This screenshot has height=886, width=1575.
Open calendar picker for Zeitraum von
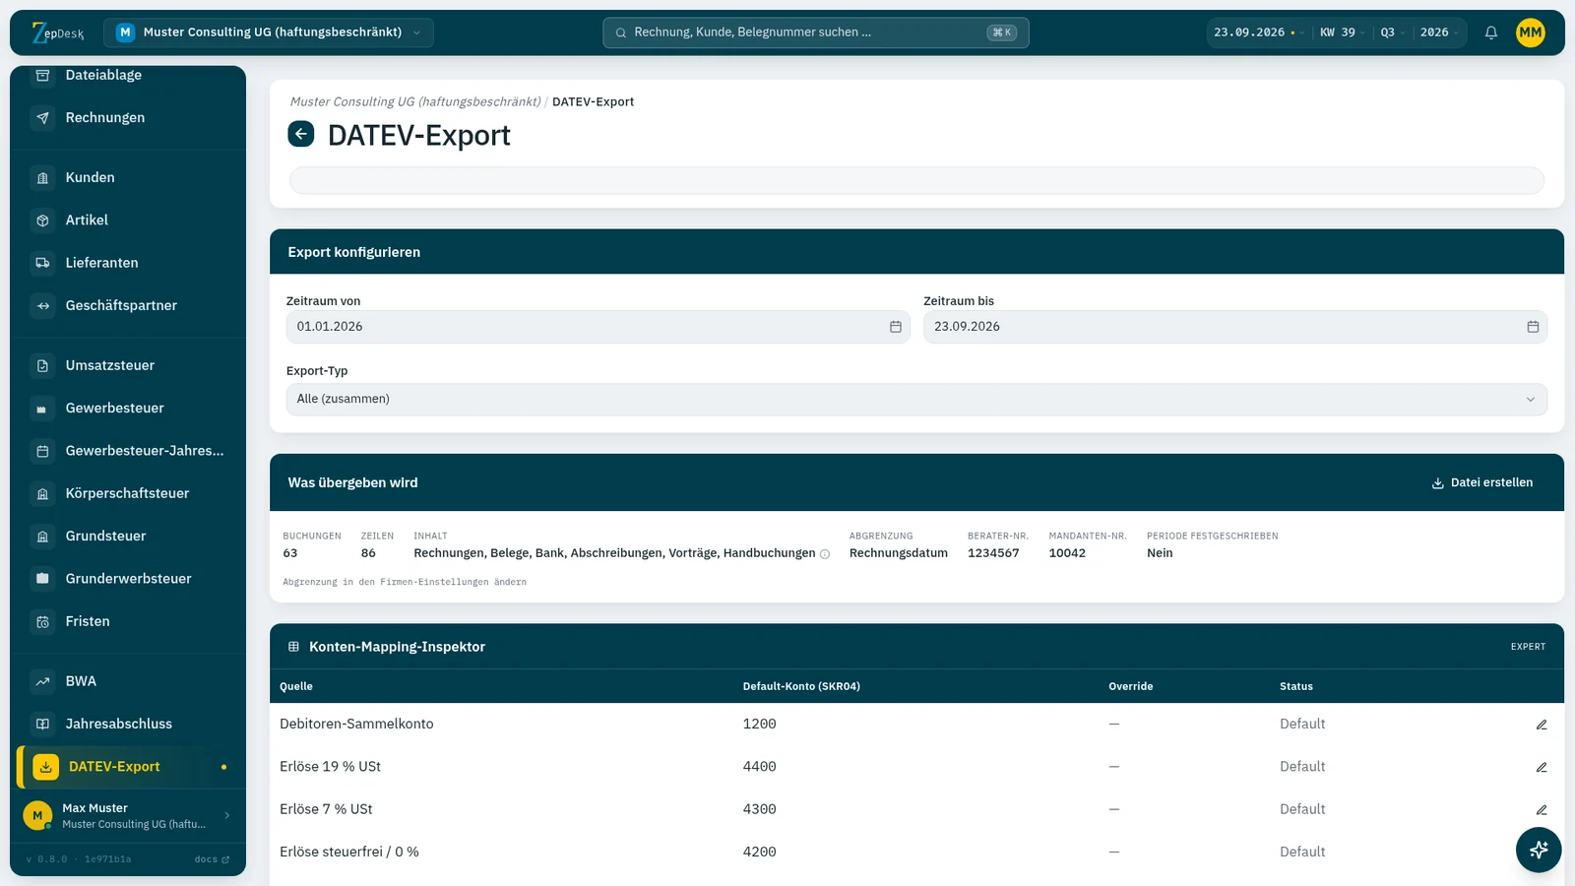click(896, 327)
